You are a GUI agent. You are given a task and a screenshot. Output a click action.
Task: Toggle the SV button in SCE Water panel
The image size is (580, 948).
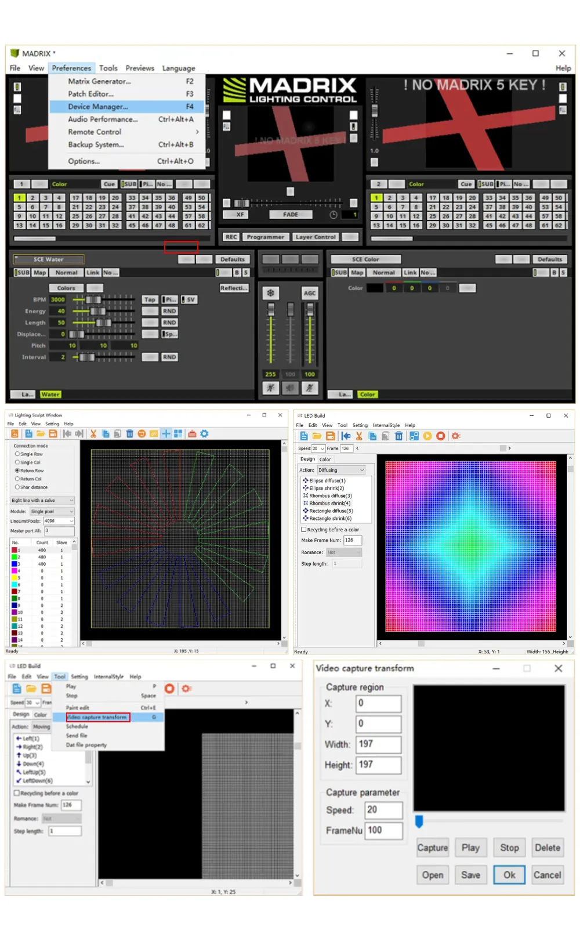(x=190, y=299)
